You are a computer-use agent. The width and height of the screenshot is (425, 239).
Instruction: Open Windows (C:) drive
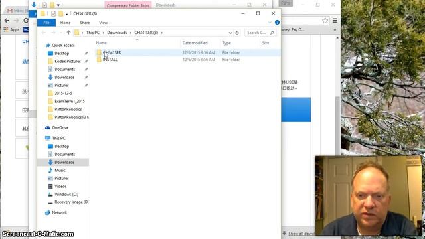[x=66, y=195]
